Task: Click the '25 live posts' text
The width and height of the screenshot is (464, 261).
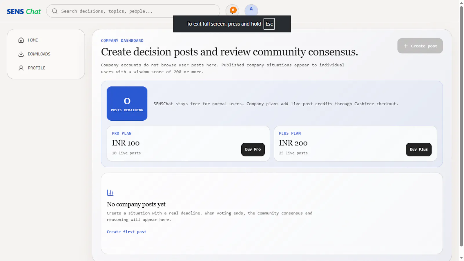Action: click(x=293, y=153)
